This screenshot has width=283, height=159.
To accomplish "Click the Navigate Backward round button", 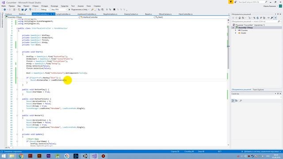I will (4, 10).
